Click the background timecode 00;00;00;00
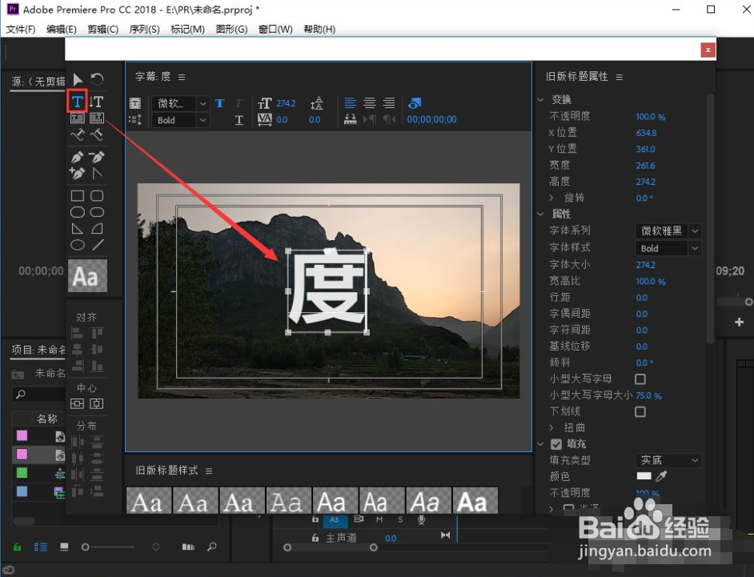 click(431, 120)
